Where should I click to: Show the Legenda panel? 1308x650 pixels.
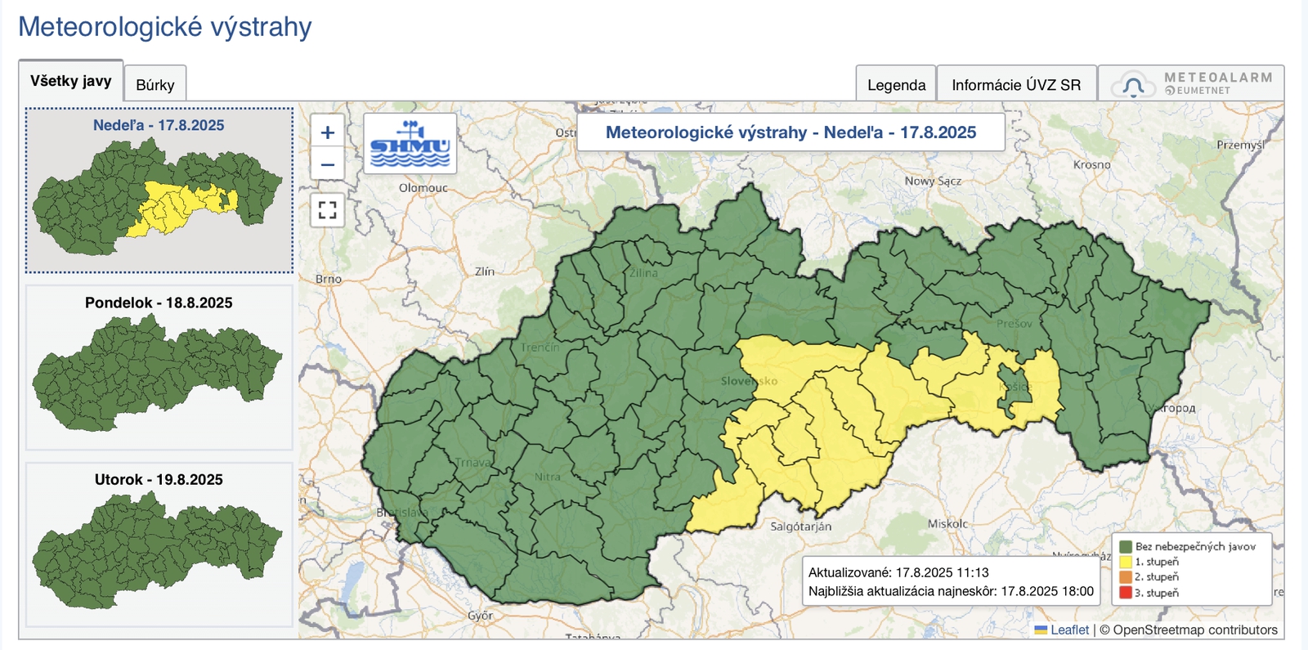(896, 85)
